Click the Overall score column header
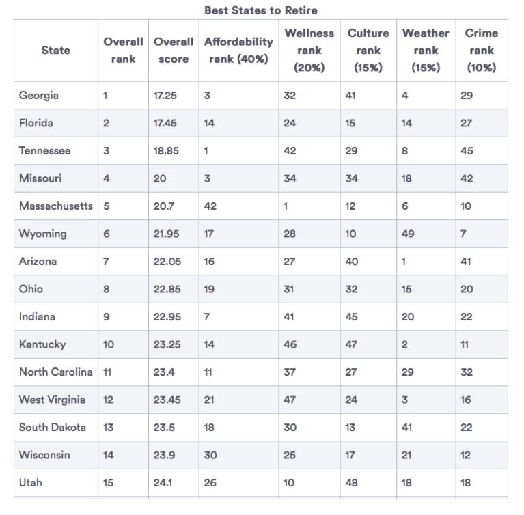The height and width of the screenshot is (515, 524). (x=174, y=51)
